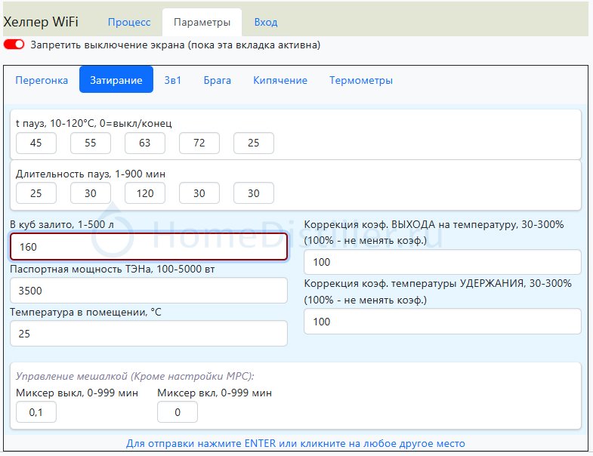Screen dimensions: 593x456
Task: Edit room temperature field 25
Action: tap(149, 334)
